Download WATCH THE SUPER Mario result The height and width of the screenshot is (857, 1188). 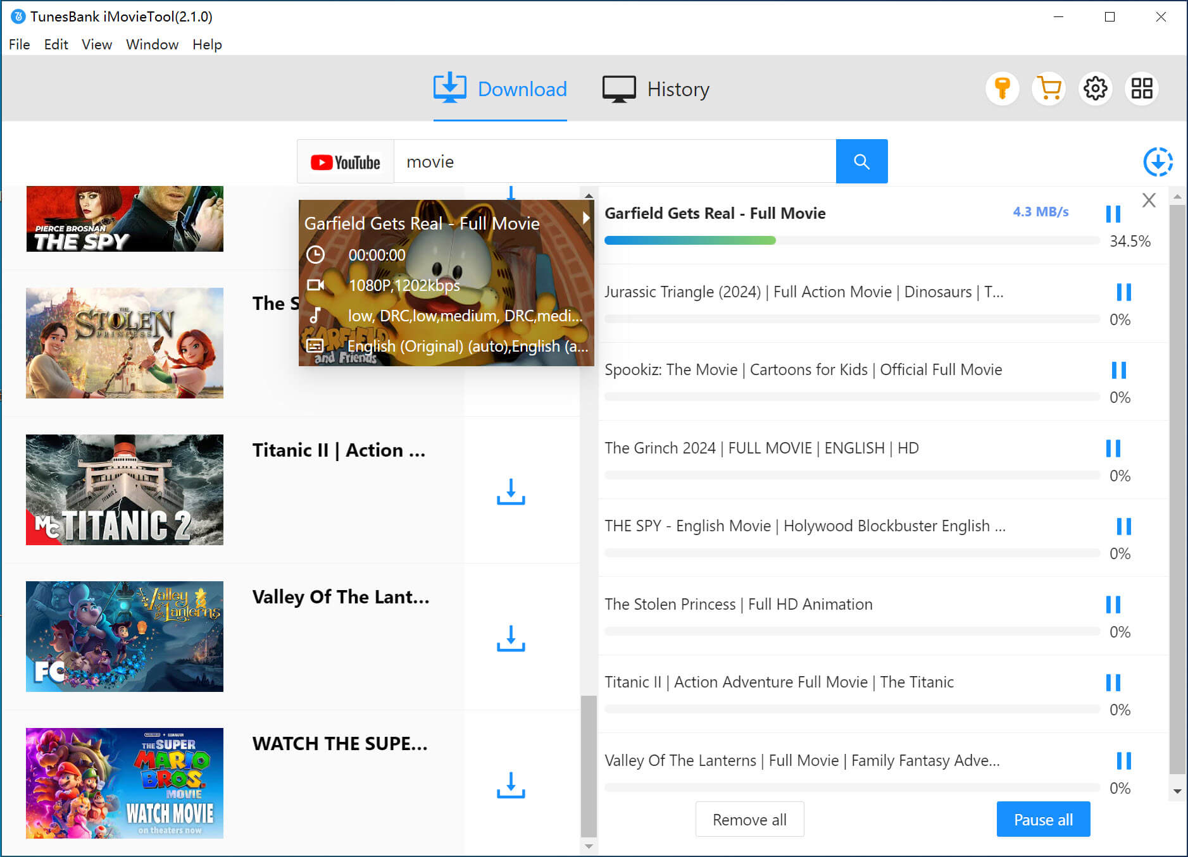511,785
